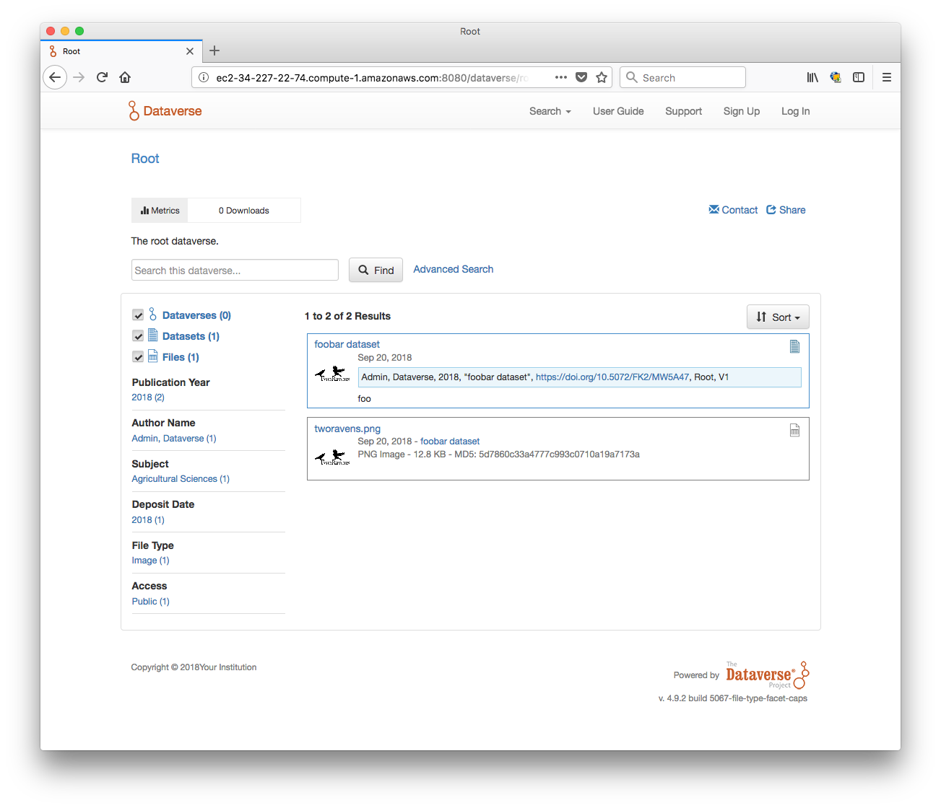941x808 pixels.
Task: Filter by Datasets type link
Action: 191,336
